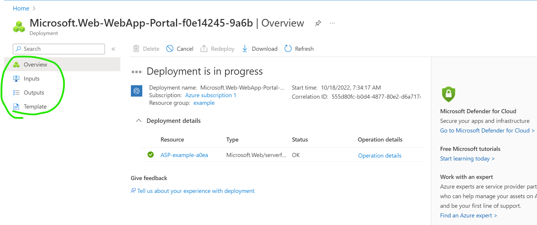
Task: Click the feedback person icon
Action: pyautogui.click(x=133, y=191)
